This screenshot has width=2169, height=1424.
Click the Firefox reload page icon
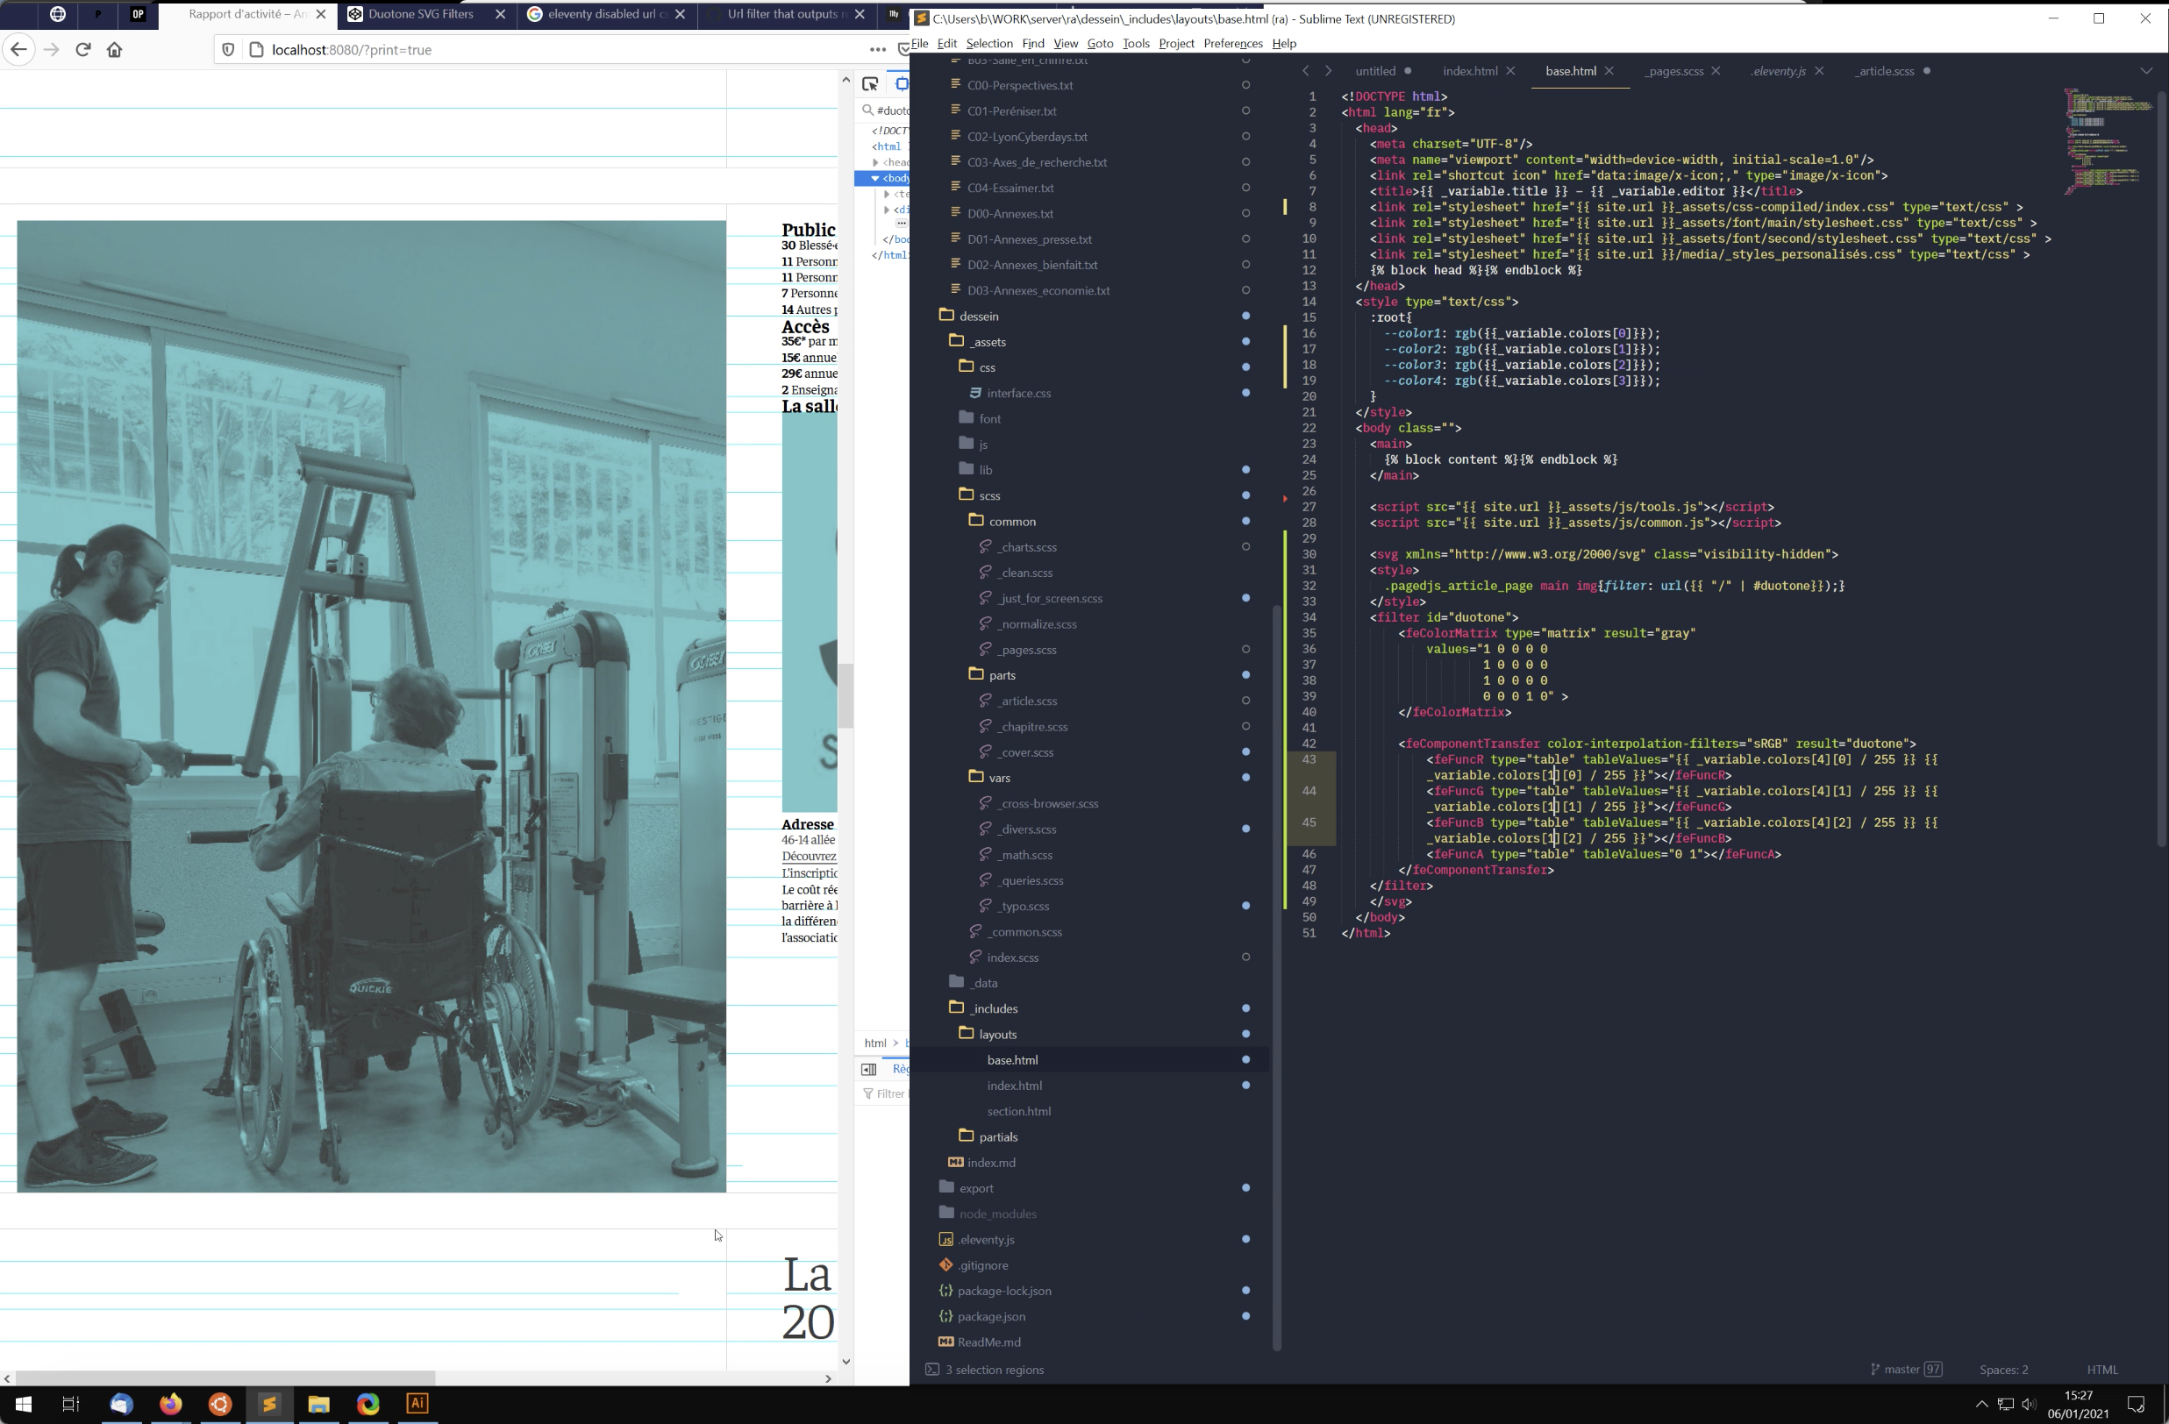(83, 50)
